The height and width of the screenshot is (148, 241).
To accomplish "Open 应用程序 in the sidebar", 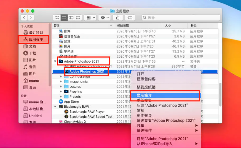I will [36, 39].
